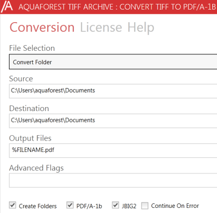Toggle the JBIG2 compression checkbox
Image resolution: width=217 pixels, height=213 pixels.
(115, 205)
